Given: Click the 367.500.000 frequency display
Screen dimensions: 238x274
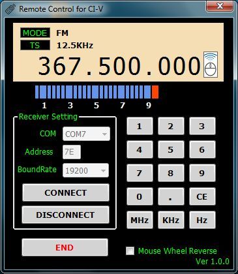Looking at the screenshot, I should click(119, 66).
